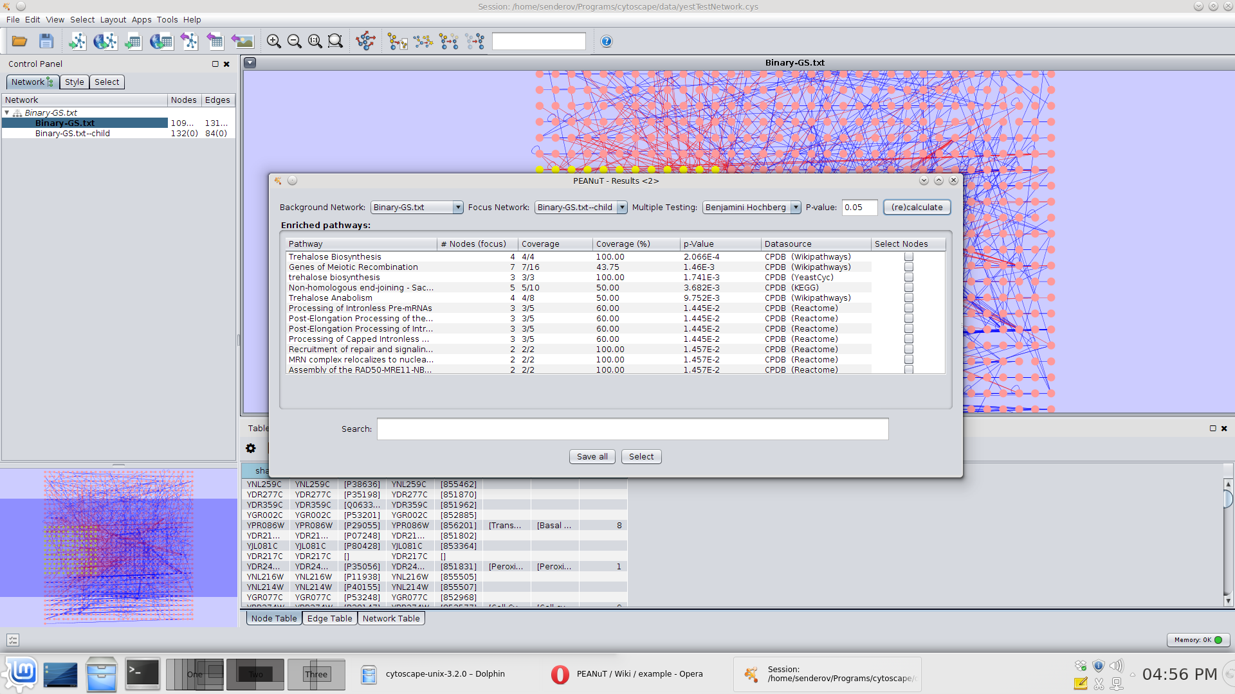Select first neighbors of selected nodes icon

(x=423, y=41)
